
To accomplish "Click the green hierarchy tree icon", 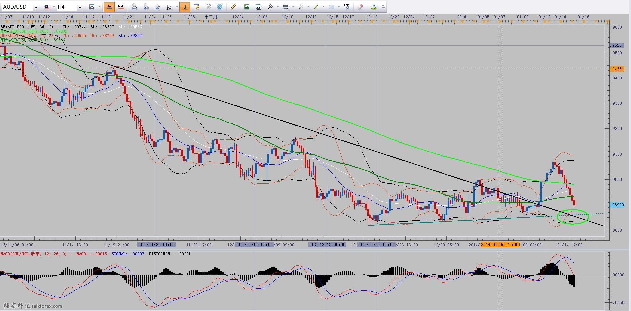I will coord(374,7).
